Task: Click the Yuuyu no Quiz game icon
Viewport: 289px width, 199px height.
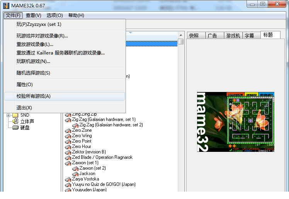Action: point(68,185)
